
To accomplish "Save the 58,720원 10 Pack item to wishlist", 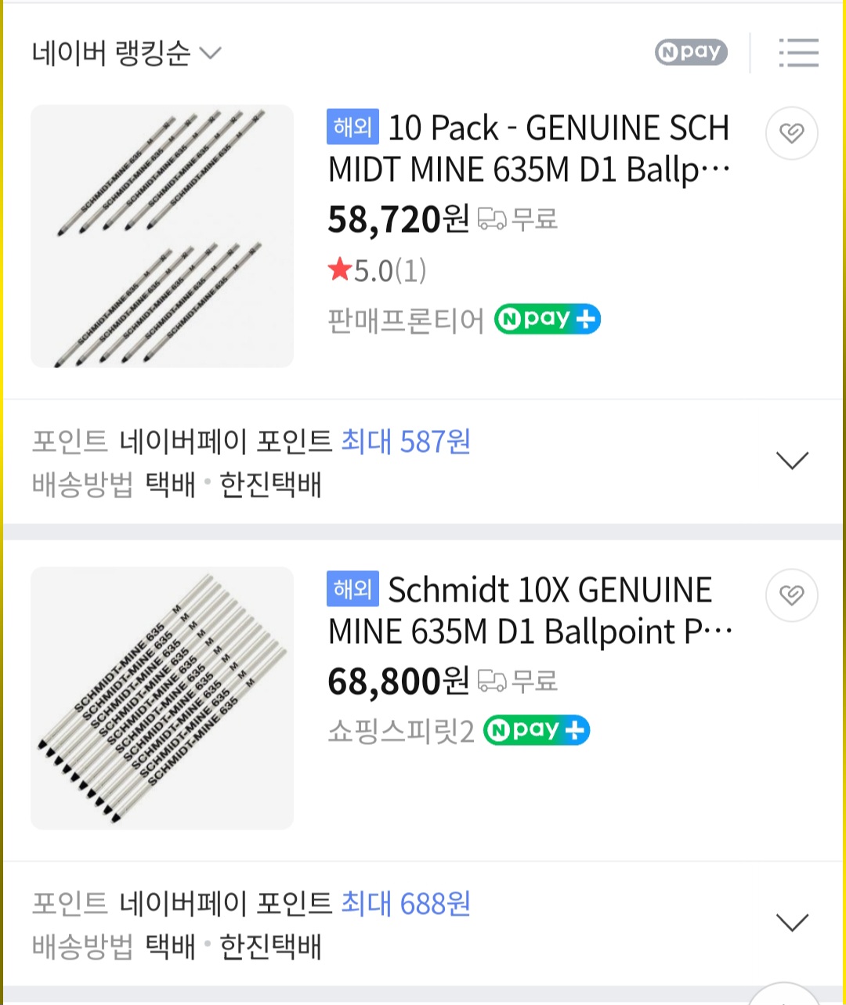I will (x=791, y=133).
